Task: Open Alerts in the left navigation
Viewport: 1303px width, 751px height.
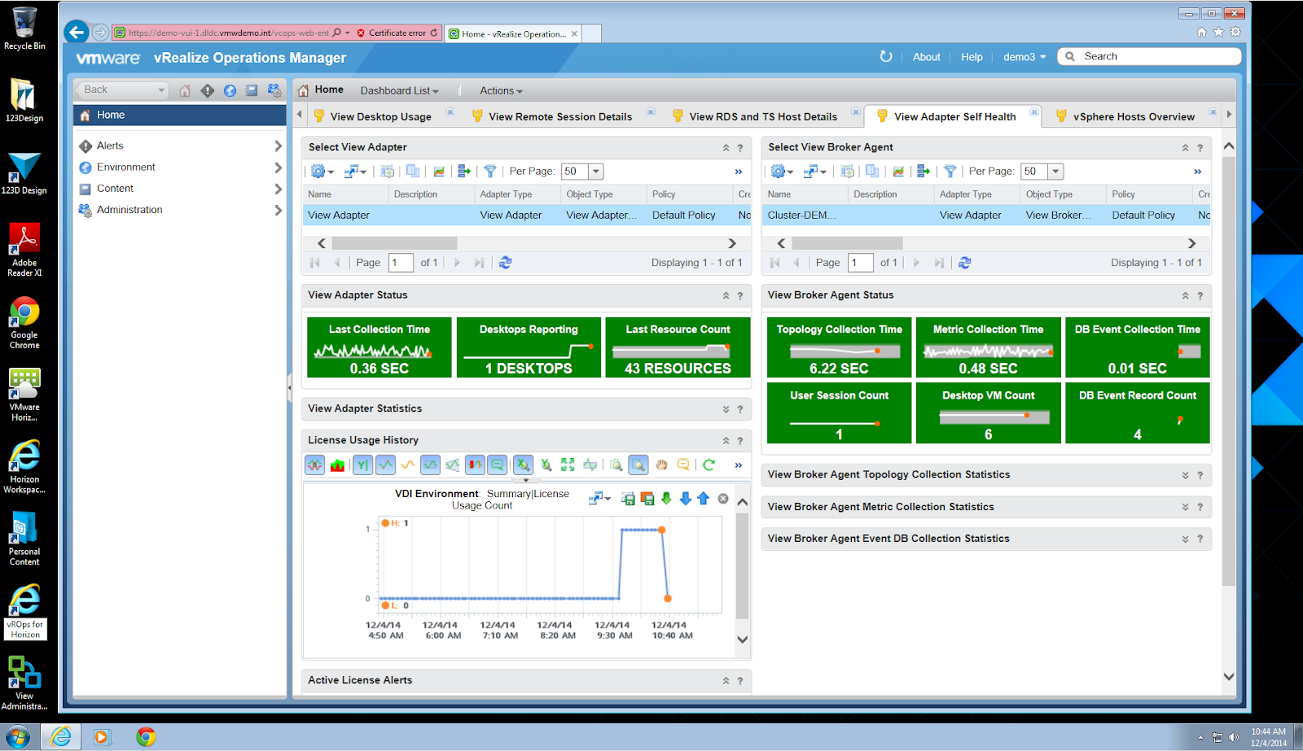Action: click(x=180, y=146)
